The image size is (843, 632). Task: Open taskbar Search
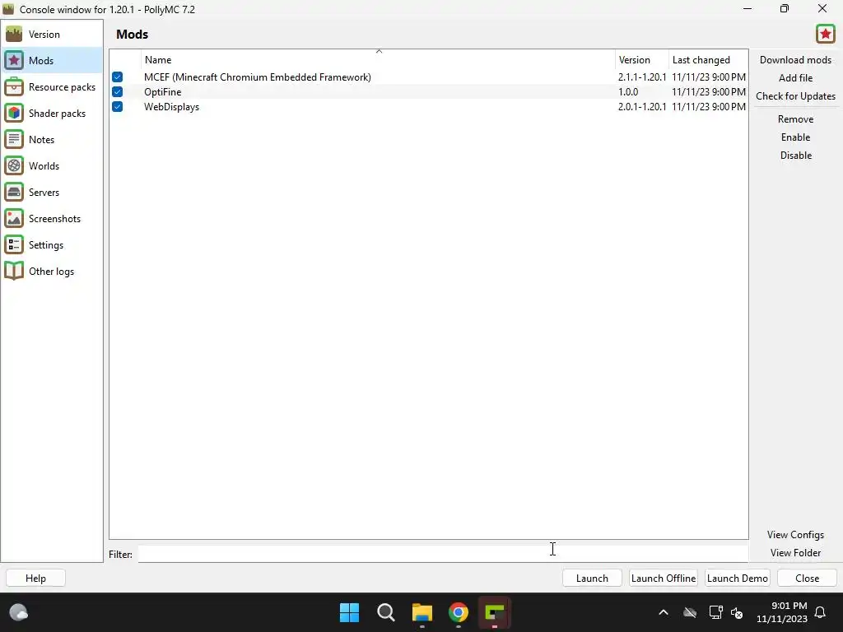coord(386,612)
